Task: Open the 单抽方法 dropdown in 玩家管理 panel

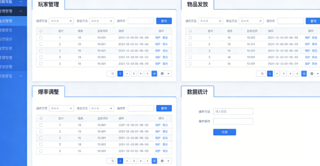Action: coord(101,21)
